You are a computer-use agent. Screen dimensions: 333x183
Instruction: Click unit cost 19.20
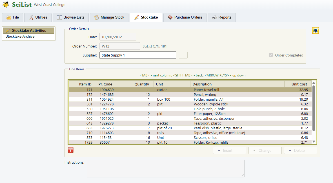(303, 99)
